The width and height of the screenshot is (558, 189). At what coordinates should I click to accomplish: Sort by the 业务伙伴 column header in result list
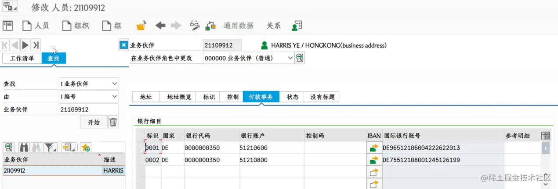click(x=51, y=159)
